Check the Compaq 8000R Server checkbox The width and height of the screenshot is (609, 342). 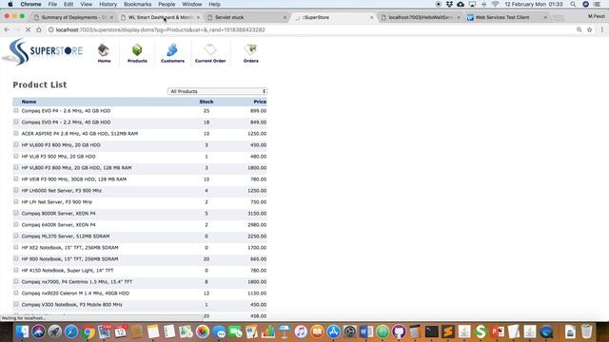pyautogui.click(x=16, y=213)
